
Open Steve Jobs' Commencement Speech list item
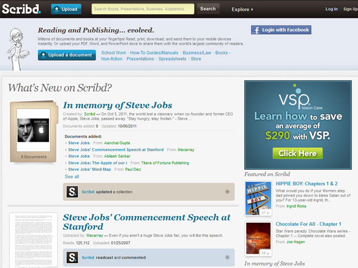point(116,149)
